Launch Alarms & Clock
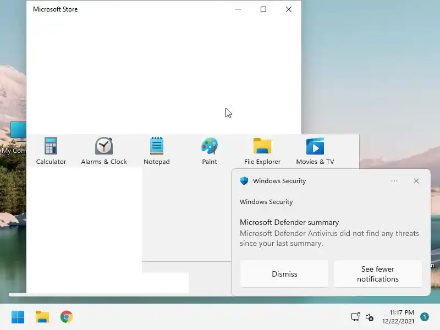 (x=104, y=151)
